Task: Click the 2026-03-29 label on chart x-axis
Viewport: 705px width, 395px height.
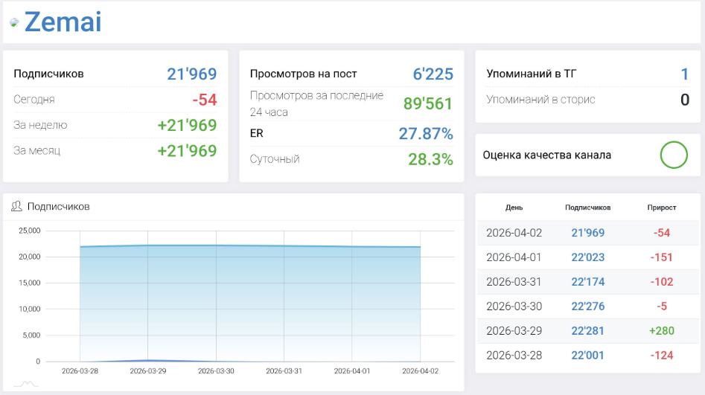Action: click(148, 371)
